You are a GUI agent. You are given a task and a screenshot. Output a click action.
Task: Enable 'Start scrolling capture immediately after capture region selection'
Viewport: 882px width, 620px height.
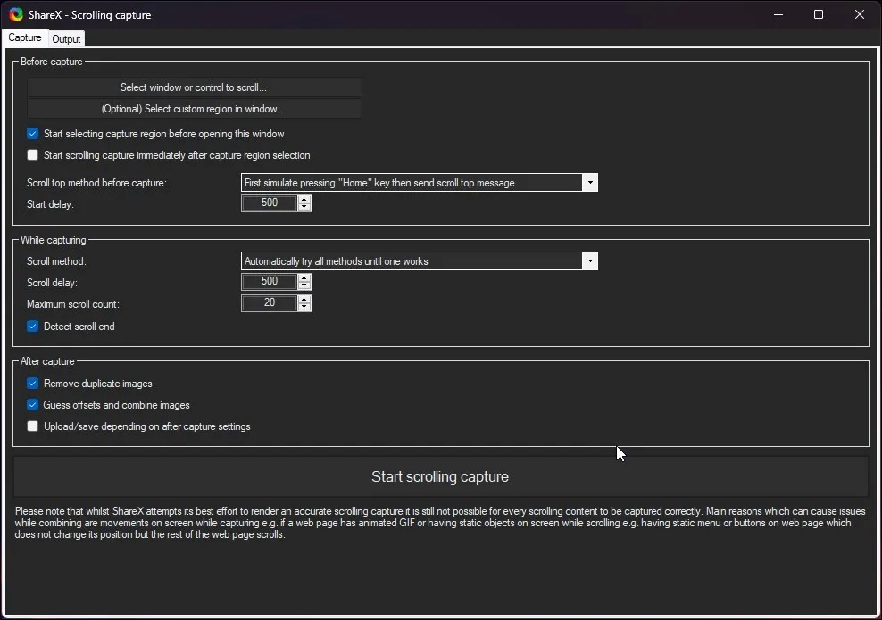pyautogui.click(x=32, y=155)
